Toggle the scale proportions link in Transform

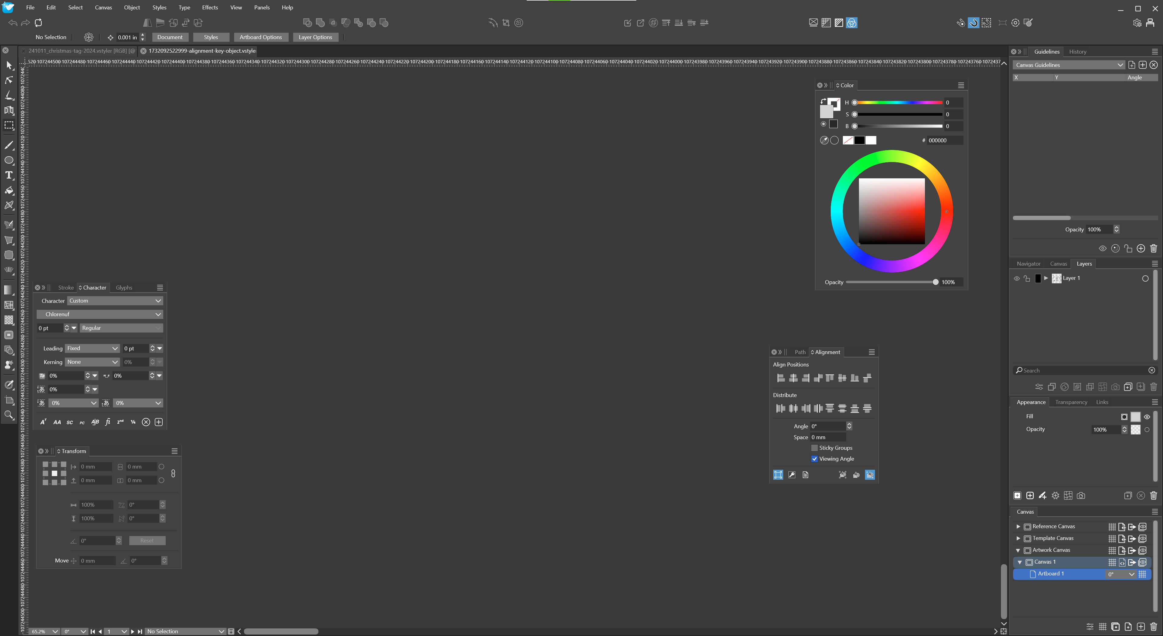coord(173,473)
